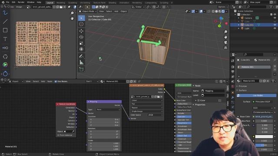Select the Cursor tool in viewport toolbar
Image resolution: width=278 pixels, height=156 pixels.
pyautogui.click(x=81, y=24)
